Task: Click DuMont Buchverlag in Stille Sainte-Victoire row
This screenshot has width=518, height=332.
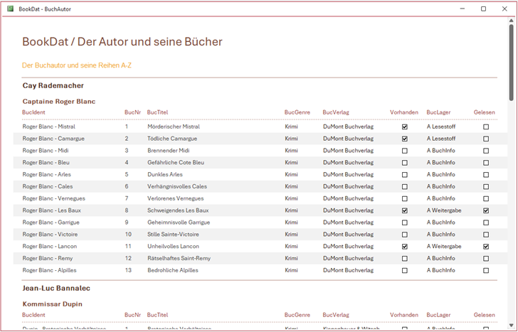Action: 348,235
